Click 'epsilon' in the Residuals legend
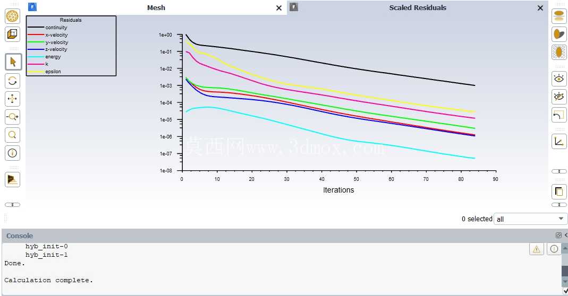Screen dimensions: 568x296 (x=53, y=72)
